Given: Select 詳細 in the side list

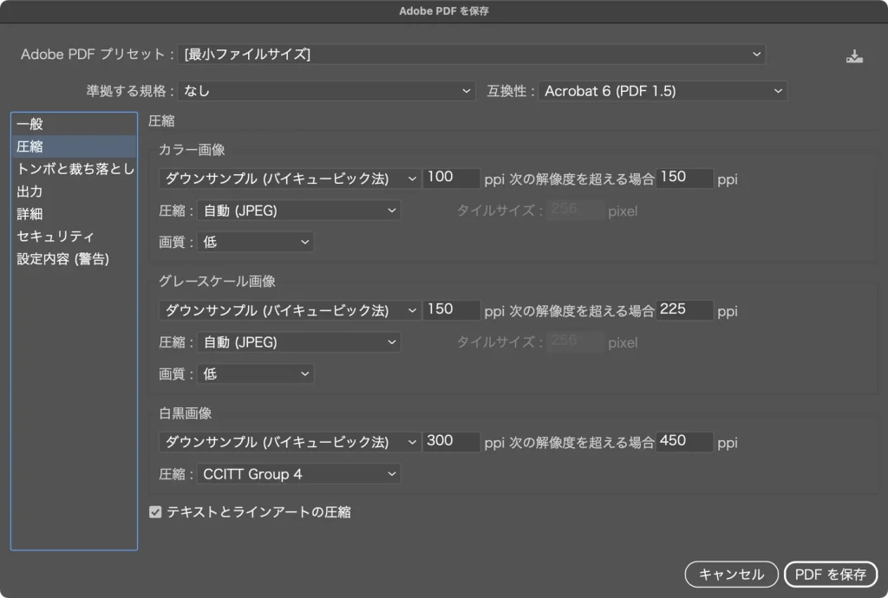Looking at the screenshot, I should click(x=74, y=214).
